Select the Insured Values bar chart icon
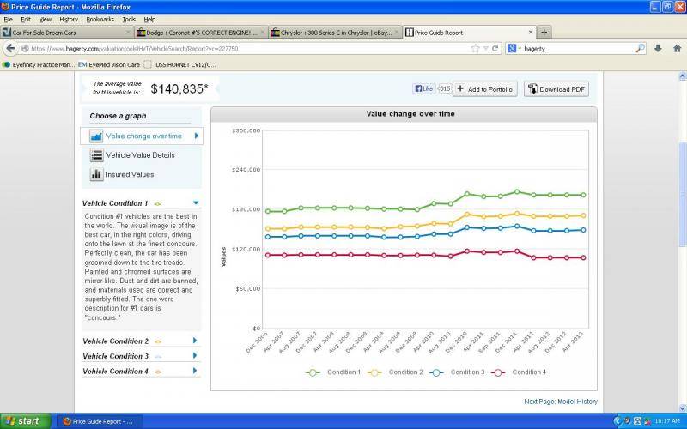The height and width of the screenshot is (429, 687). pyautogui.click(x=97, y=174)
